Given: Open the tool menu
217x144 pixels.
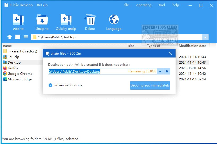Looking at the screenshot, I should pos(162,5).
